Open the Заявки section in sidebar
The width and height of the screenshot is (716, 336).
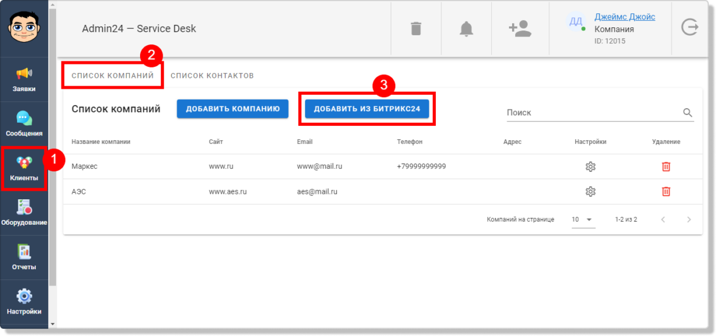click(24, 80)
